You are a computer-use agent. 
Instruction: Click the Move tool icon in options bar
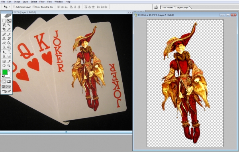click(6, 7)
